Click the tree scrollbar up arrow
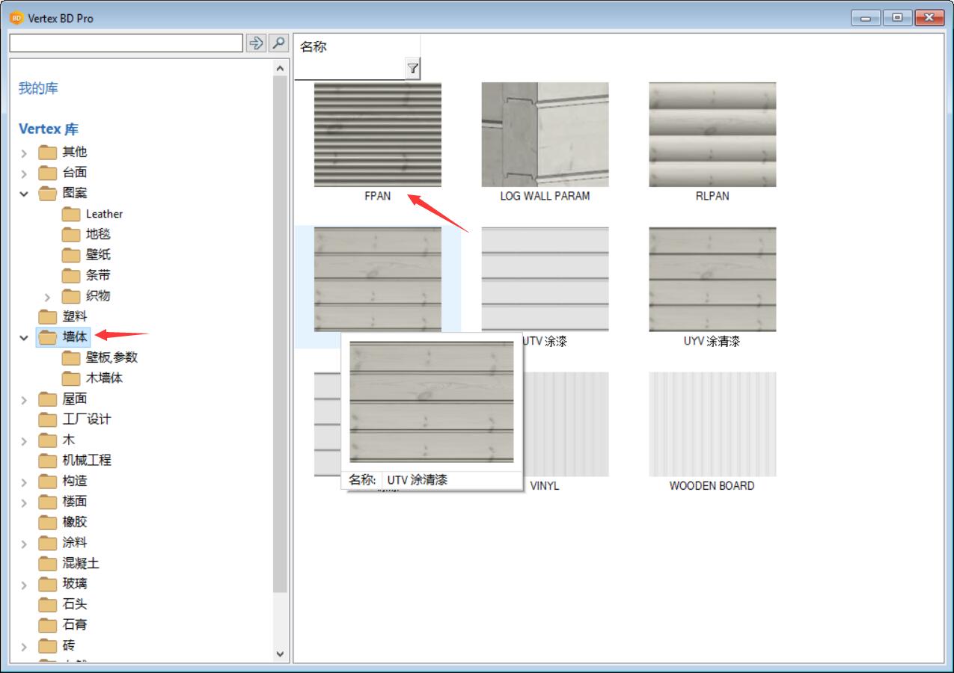 281,68
